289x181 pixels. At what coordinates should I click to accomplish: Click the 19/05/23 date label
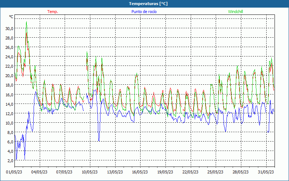coord(165,172)
